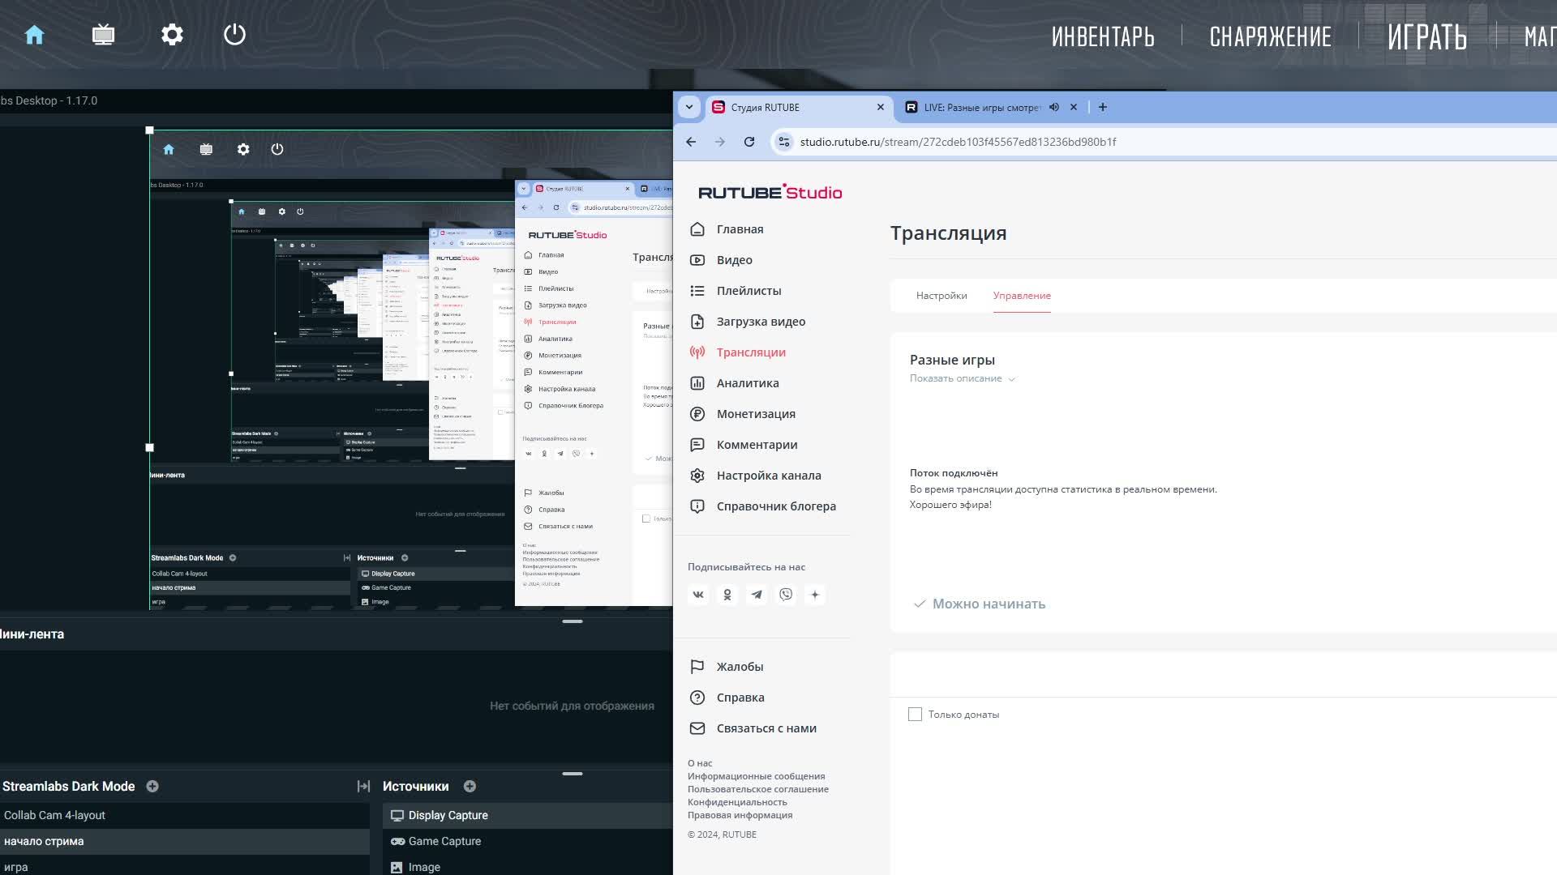Open Комментарии in RUTUBE sidebar
The image size is (1557, 875).
[757, 445]
